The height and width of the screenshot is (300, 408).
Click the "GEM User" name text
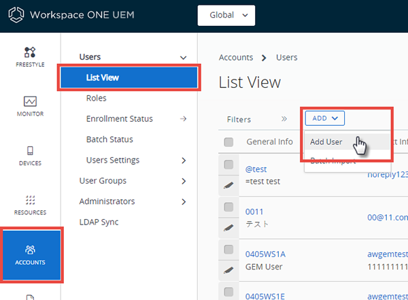tap(264, 267)
